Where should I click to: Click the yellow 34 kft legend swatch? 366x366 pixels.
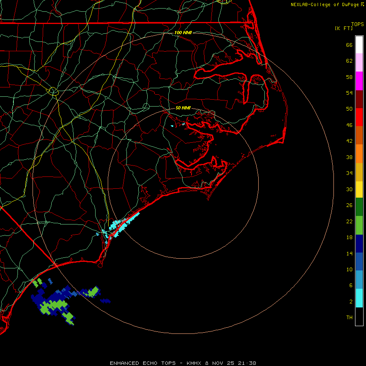click(x=359, y=190)
